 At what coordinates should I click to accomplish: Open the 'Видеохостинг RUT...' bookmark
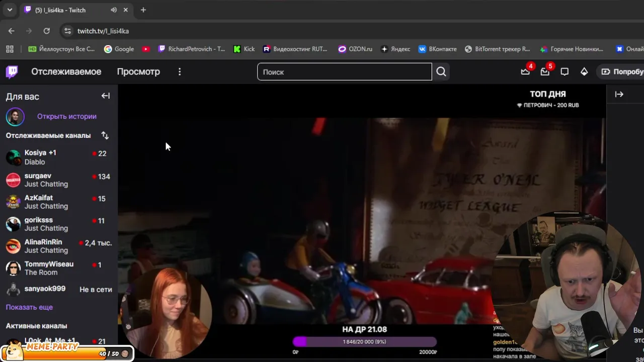pos(294,49)
